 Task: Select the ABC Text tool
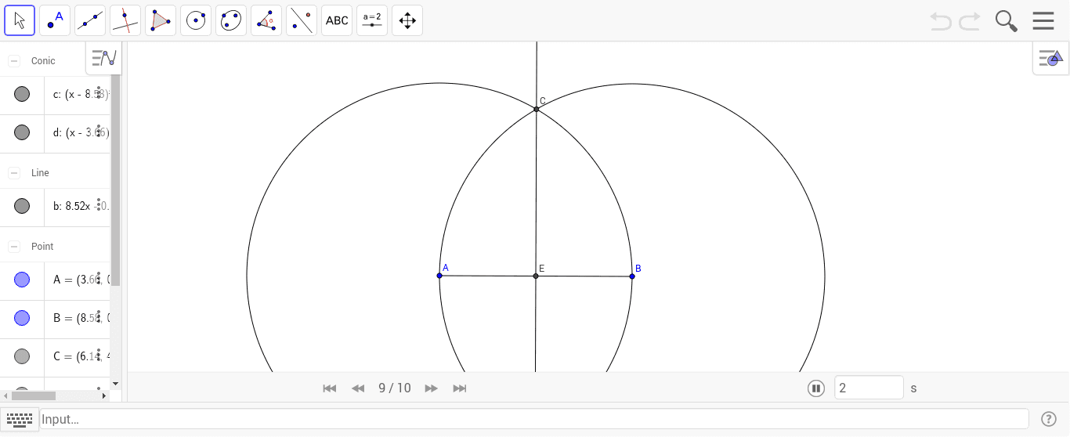click(x=337, y=20)
